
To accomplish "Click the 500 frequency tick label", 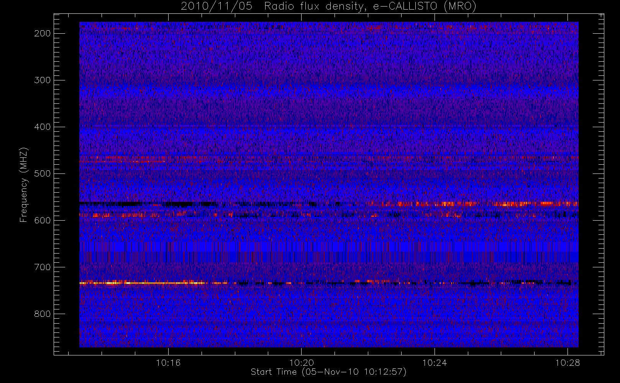I will [x=42, y=173].
